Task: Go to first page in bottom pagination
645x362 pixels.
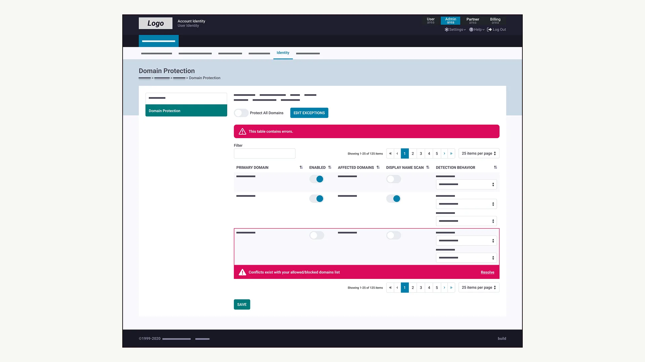Action: 390,288
